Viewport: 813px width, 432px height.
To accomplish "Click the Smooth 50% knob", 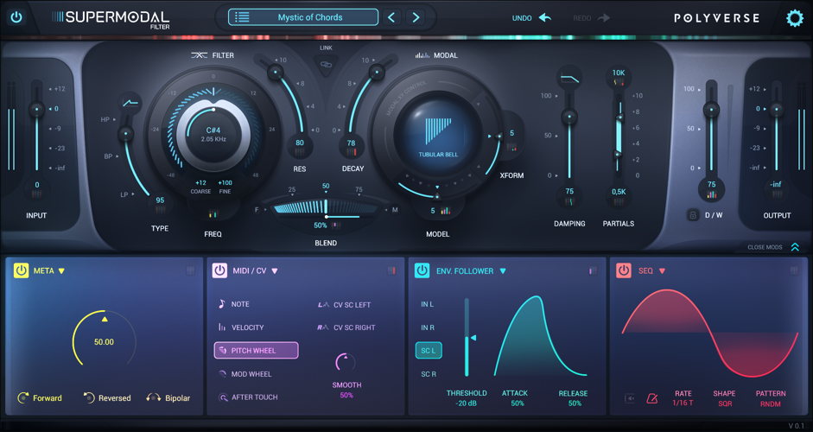I will [x=346, y=362].
